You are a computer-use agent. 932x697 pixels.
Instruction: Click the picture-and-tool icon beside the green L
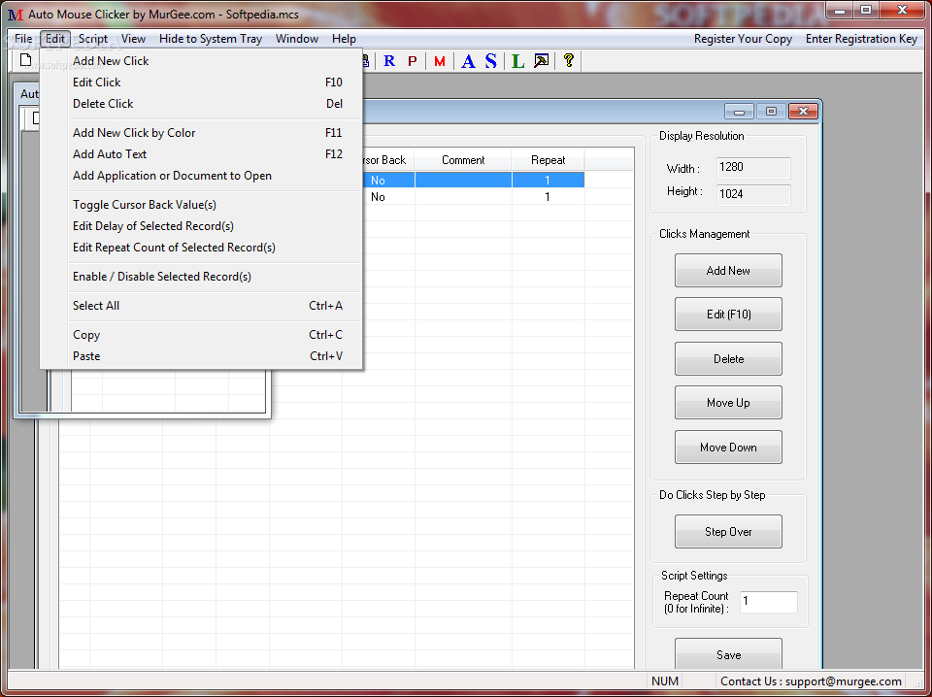point(541,60)
